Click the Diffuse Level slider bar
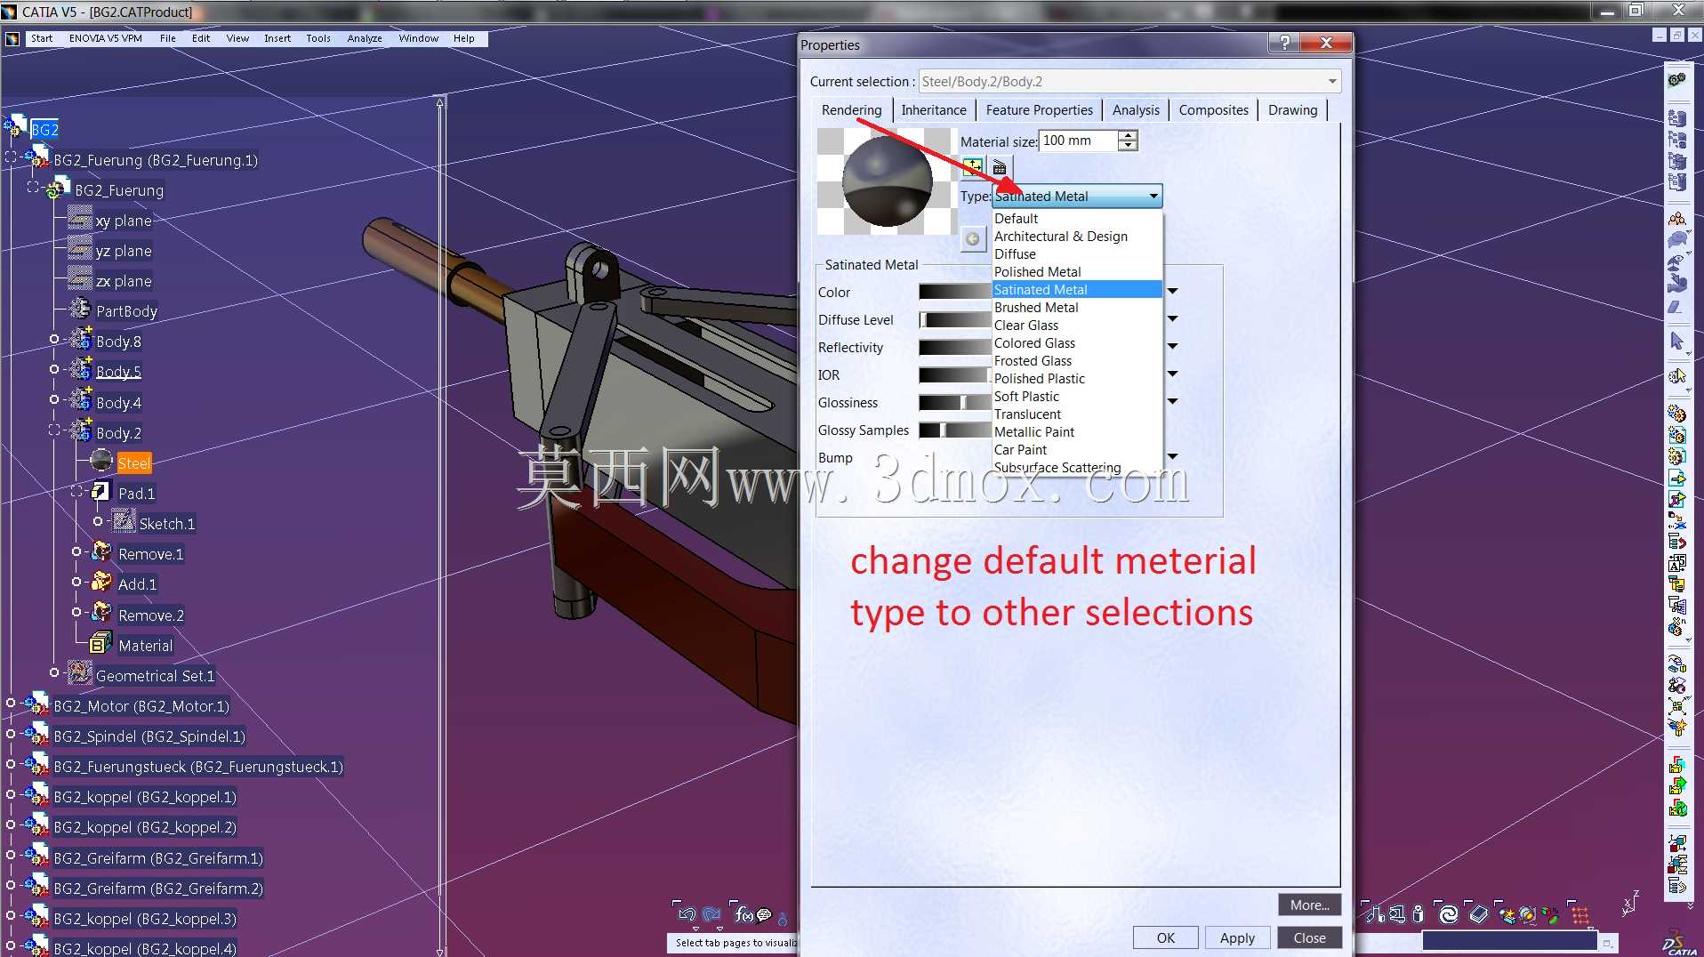1704x957 pixels. coord(955,319)
